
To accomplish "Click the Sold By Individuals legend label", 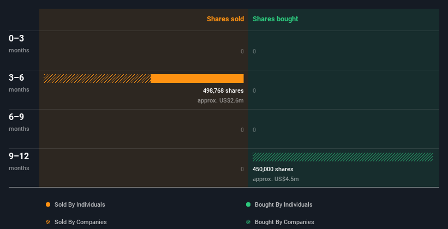I will 80,204.
